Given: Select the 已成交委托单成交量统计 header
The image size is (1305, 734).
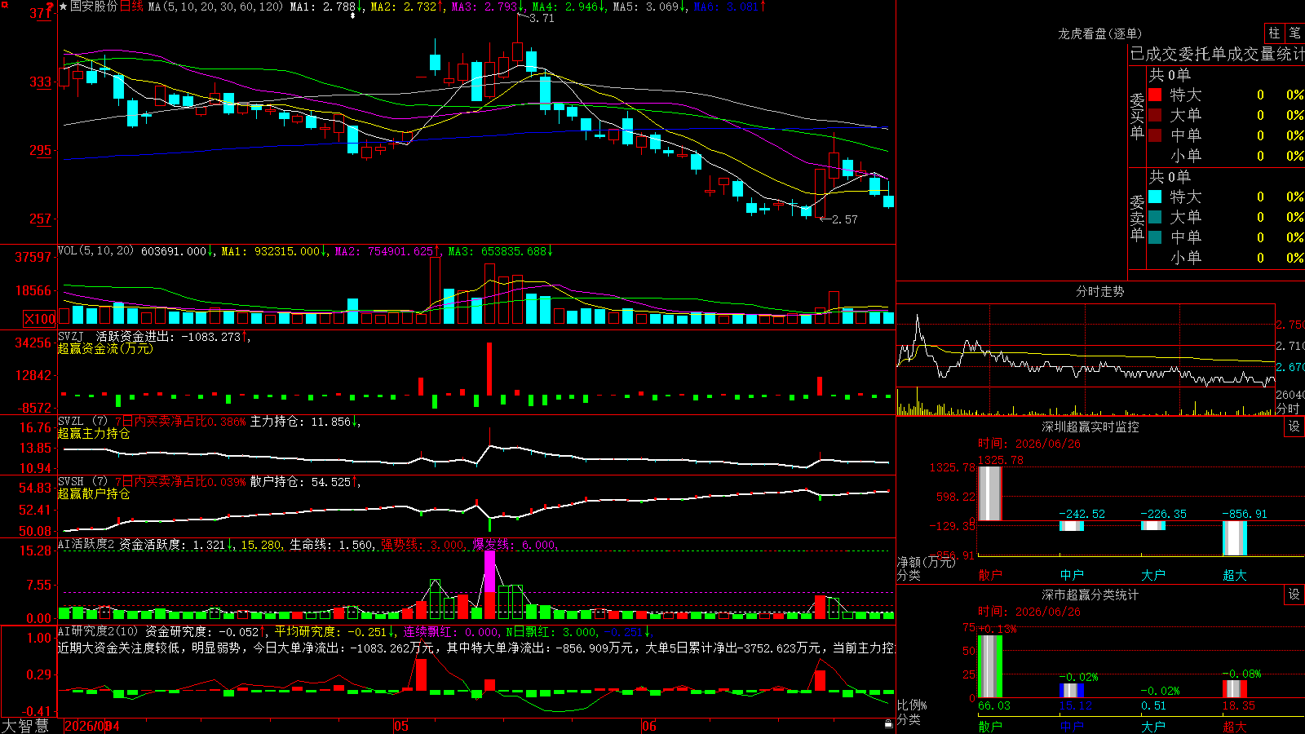Looking at the screenshot, I should (1217, 55).
